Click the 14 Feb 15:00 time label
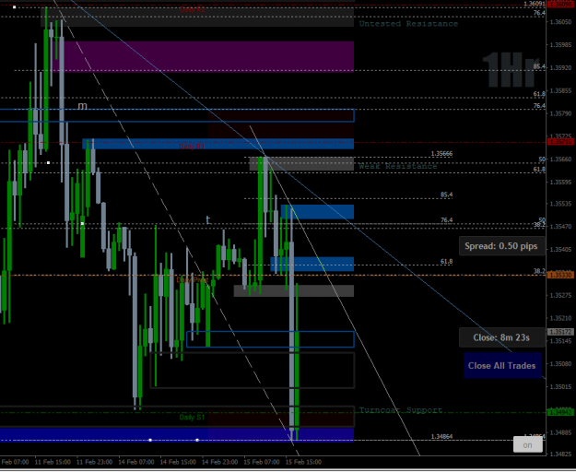The width and height of the screenshot is (576, 472). point(178,462)
